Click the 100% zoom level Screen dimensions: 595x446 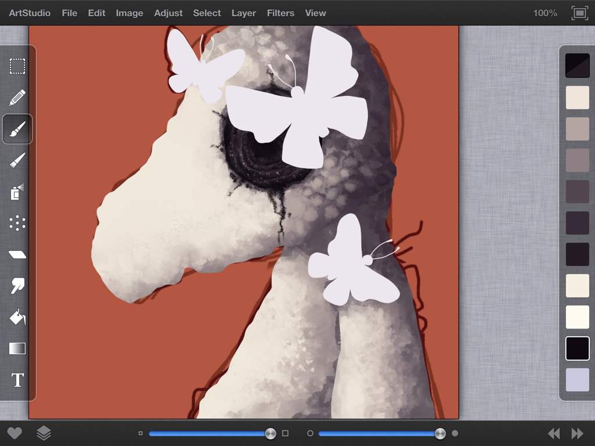[x=545, y=13]
